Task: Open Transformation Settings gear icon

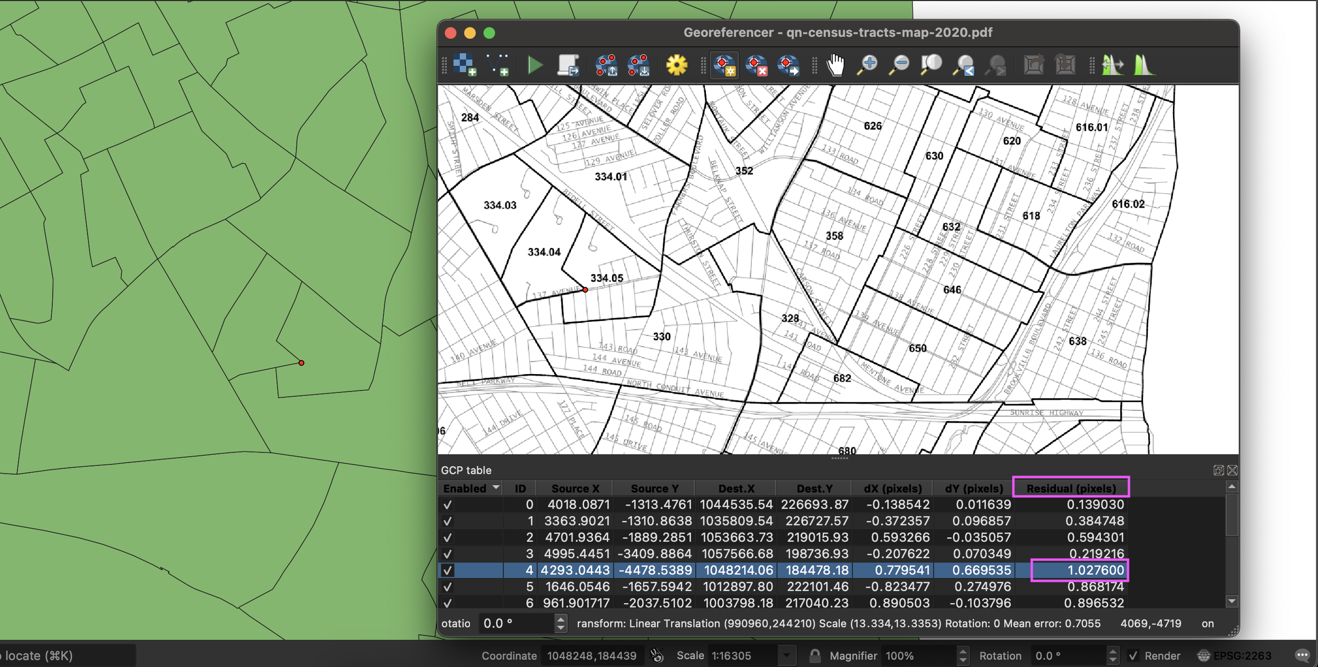Action: tap(676, 65)
